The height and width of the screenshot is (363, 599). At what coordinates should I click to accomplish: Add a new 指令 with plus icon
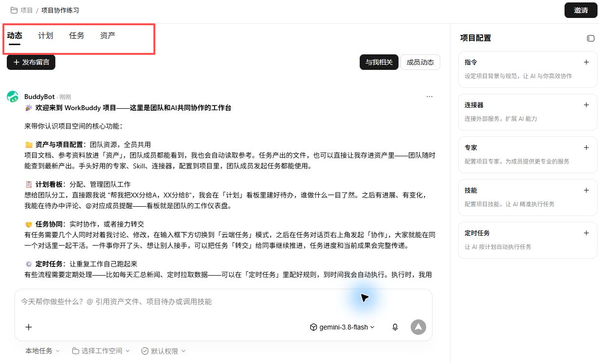[x=586, y=62]
